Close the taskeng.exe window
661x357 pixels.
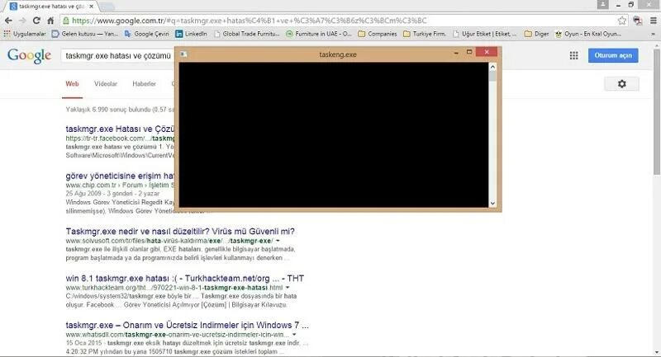coord(487,52)
